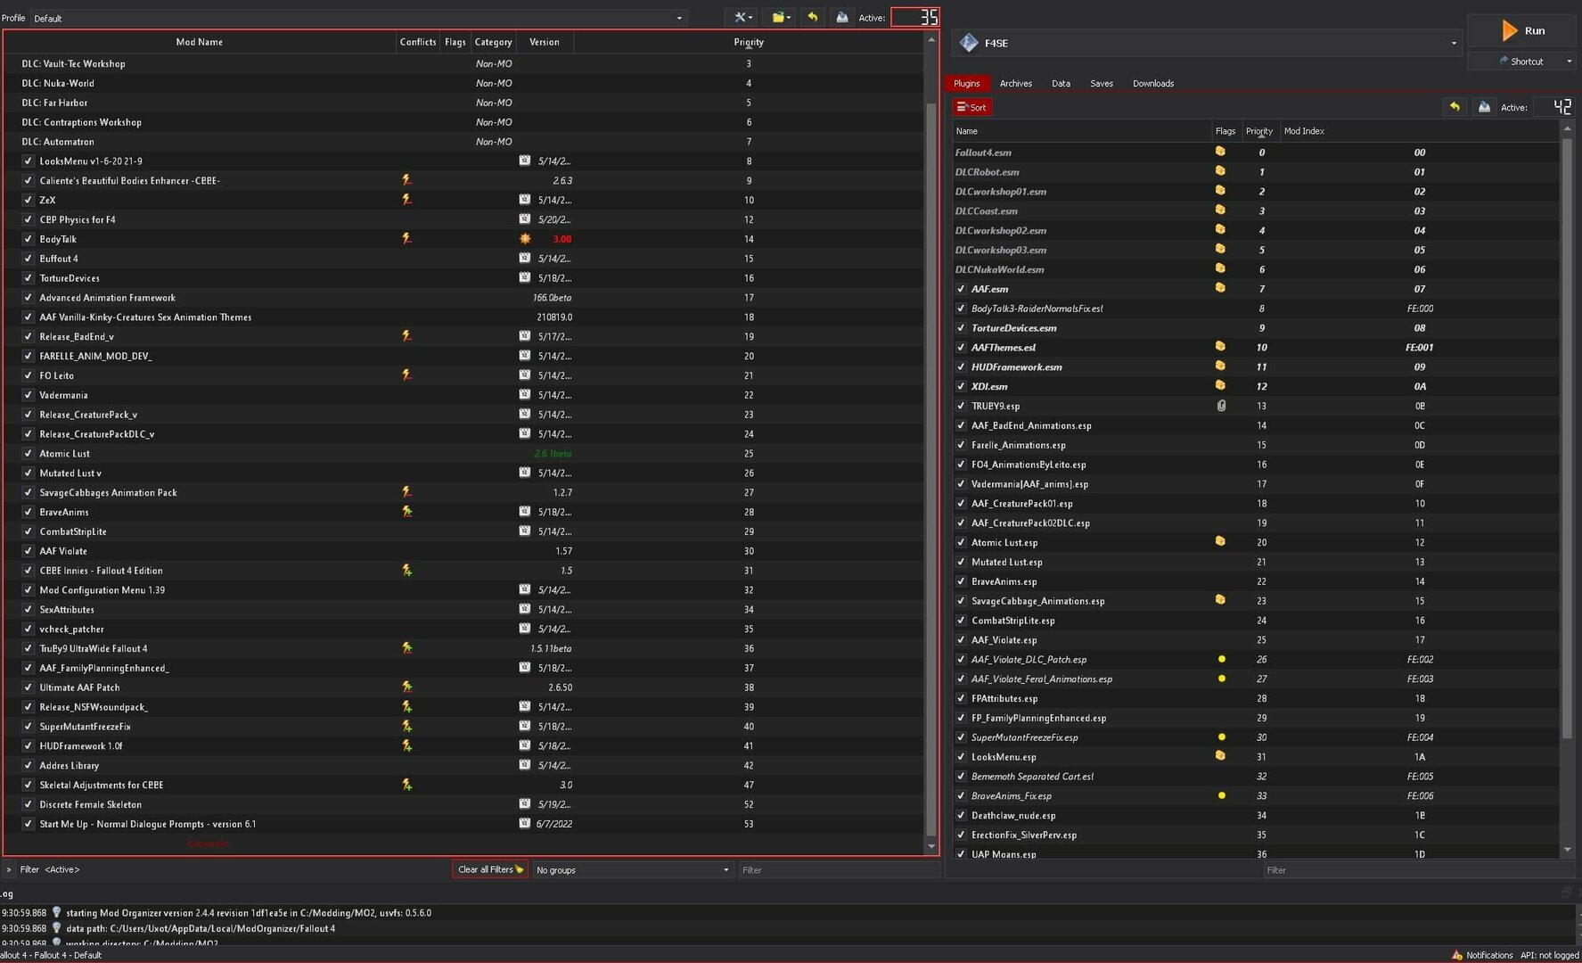The image size is (1582, 963).
Task: Open the No groups dropdown
Action: (x=633, y=869)
